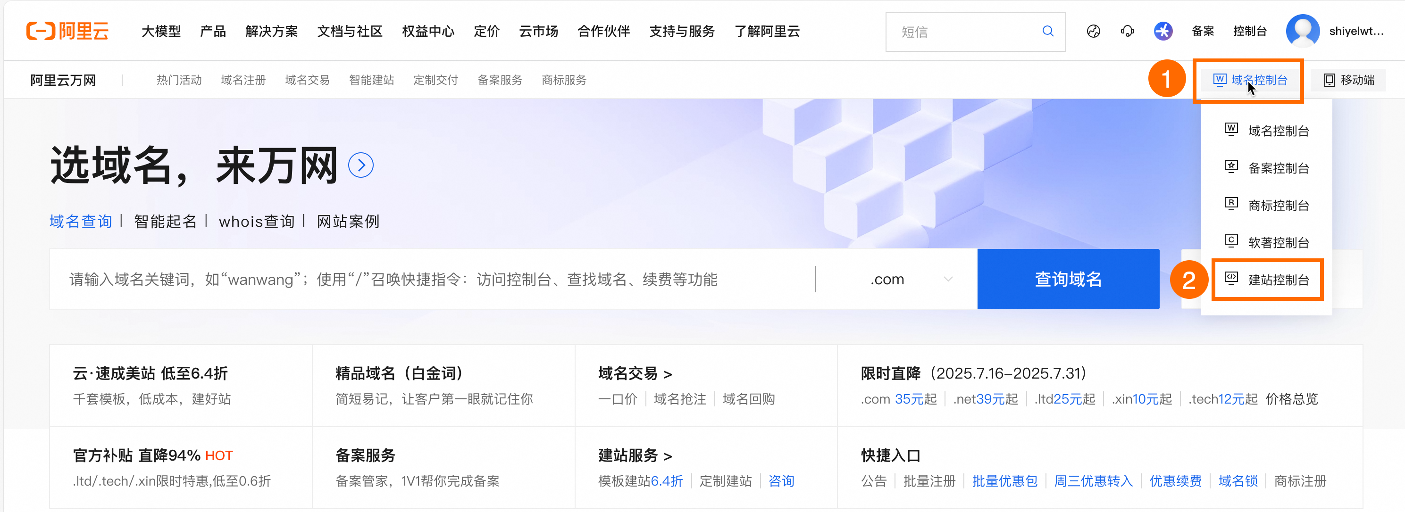The width and height of the screenshot is (1405, 512).
Task: Click the 查询域名 button
Action: click(1068, 279)
